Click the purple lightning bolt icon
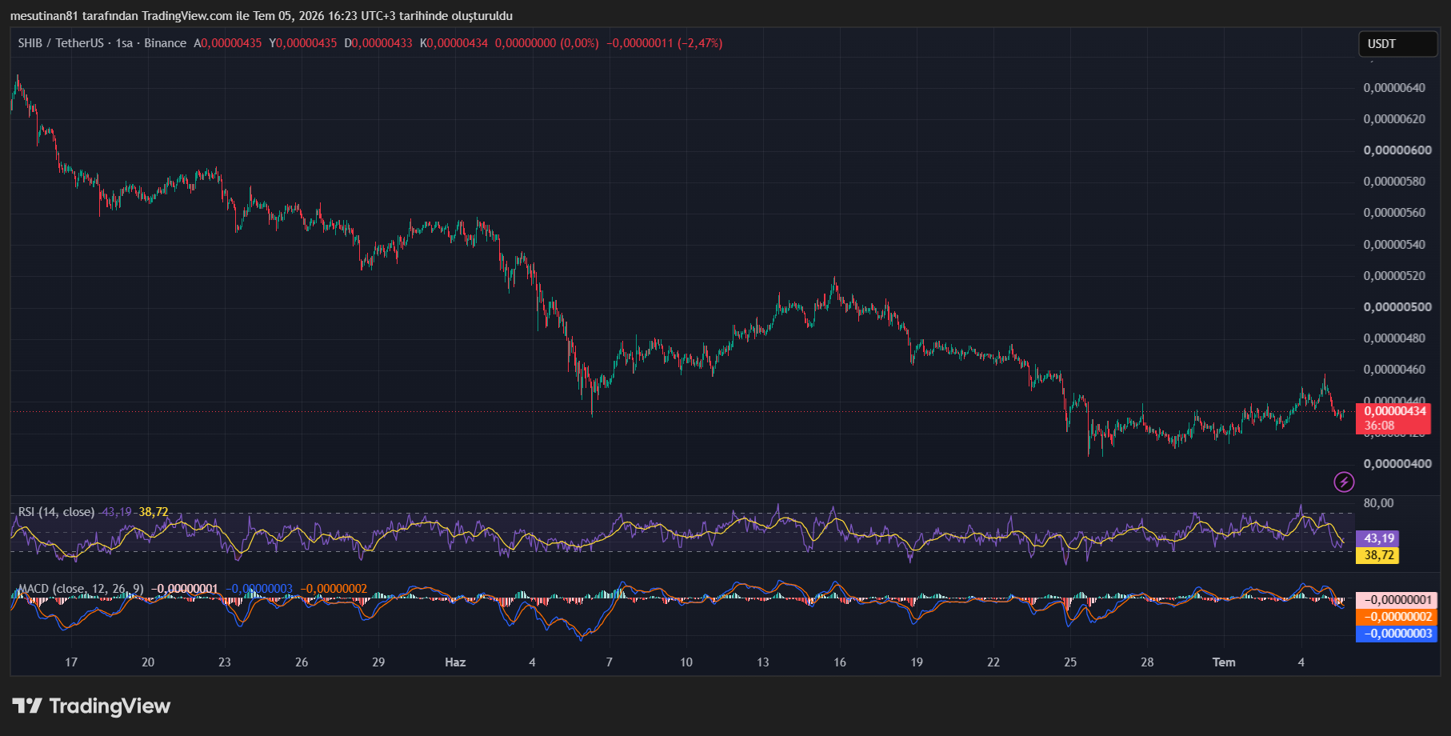Image resolution: width=1451 pixels, height=736 pixels. [x=1344, y=482]
